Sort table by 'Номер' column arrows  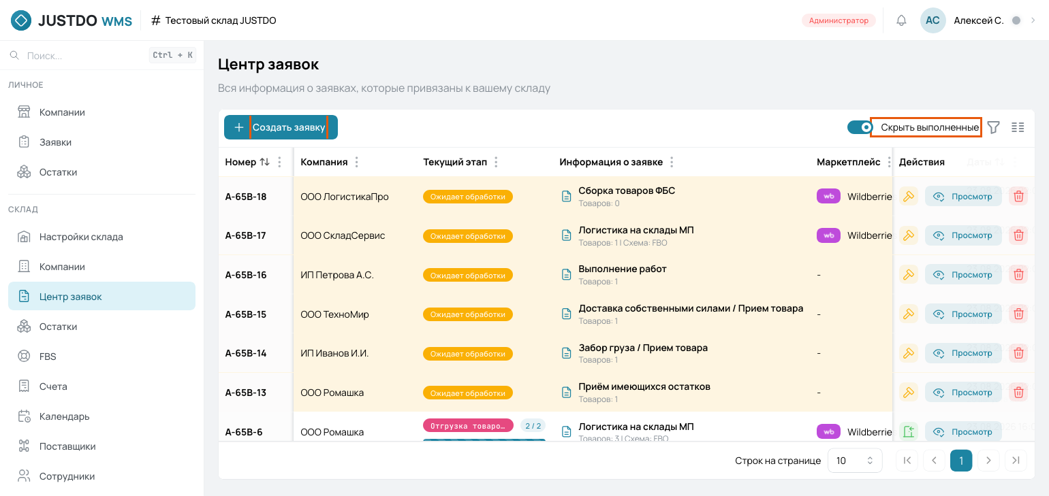pos(265,162)
